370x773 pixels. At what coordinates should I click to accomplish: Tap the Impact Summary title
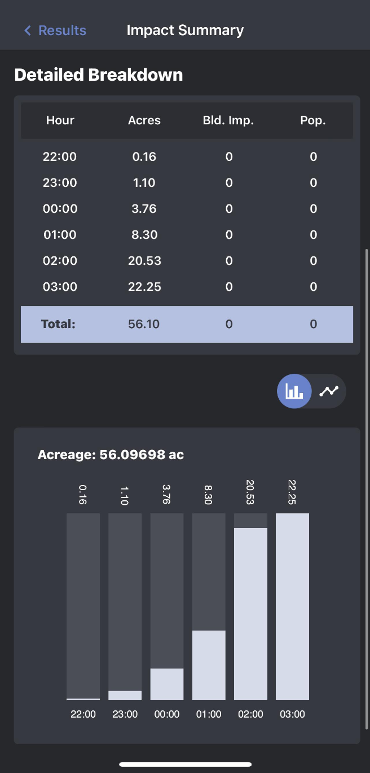coord(185,30)
